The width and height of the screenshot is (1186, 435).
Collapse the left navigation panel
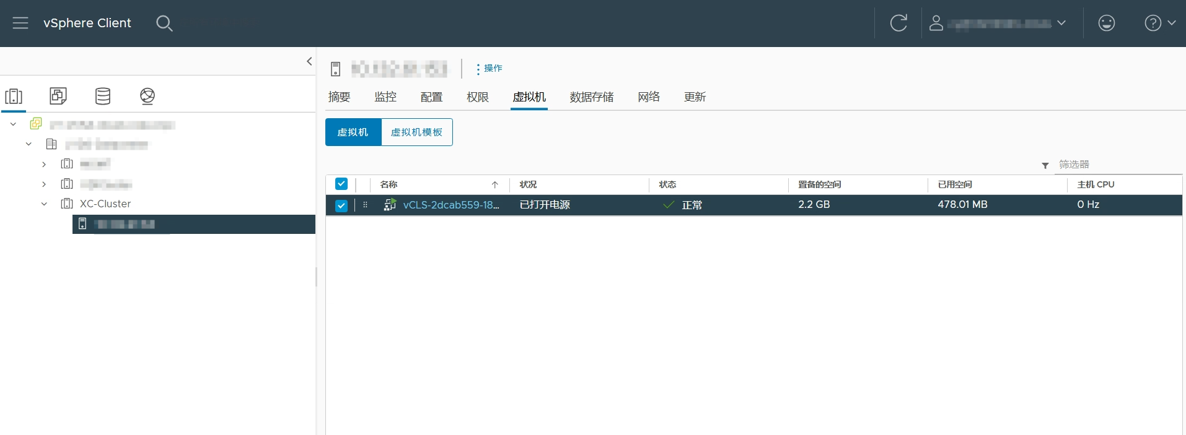click(309, 61)
